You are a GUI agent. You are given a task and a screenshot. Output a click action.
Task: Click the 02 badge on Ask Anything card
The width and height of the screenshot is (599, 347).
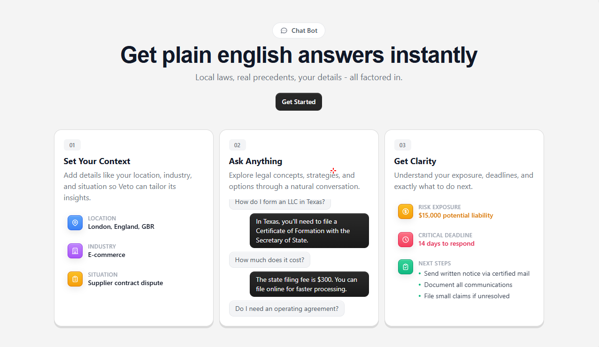tap(237, 145)
